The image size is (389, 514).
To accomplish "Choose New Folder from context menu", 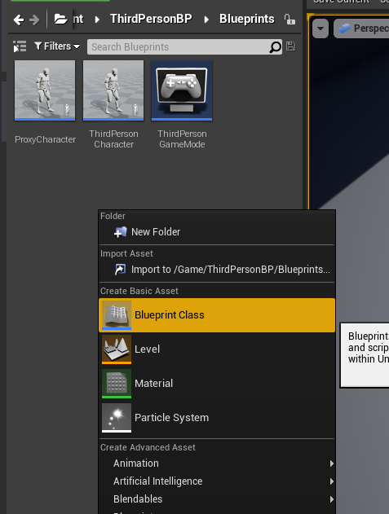I will pyautogui.click(x=217, y=232).
